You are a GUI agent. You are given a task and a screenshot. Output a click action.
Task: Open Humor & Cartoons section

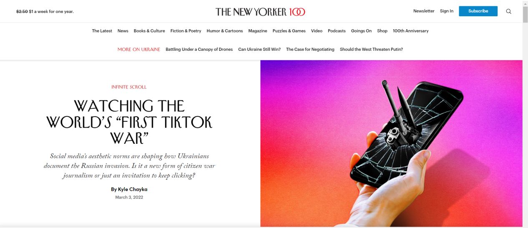pos(224,31)
